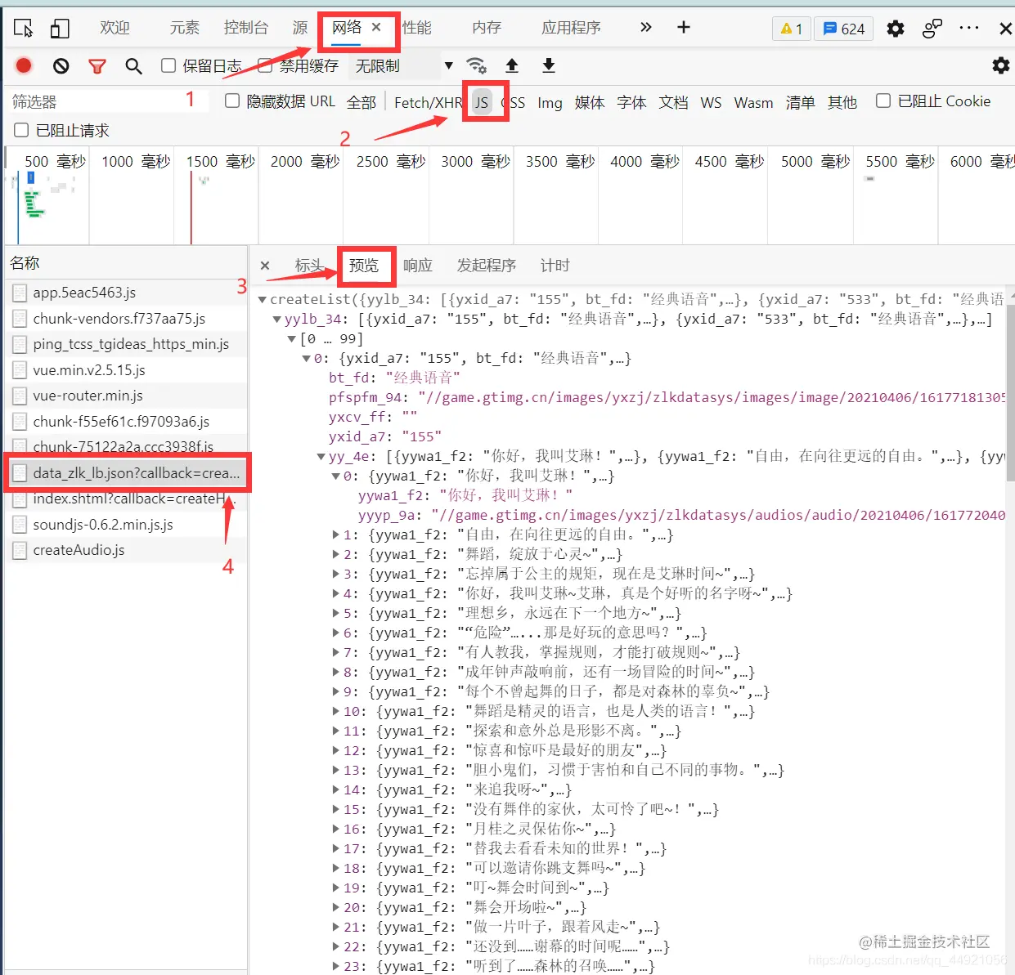Click the red record network log button
The height and width of the screenshot is (975, 1015).
coord(24,65)
